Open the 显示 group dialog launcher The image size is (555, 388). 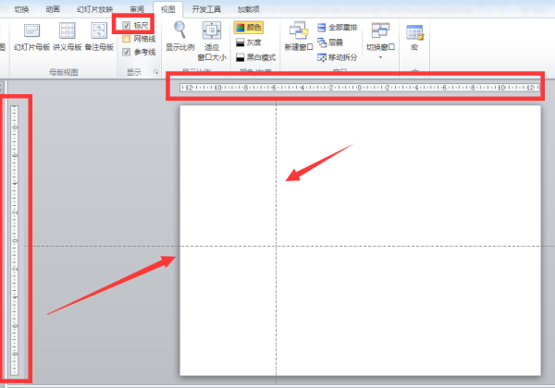(x=155, y=72)
